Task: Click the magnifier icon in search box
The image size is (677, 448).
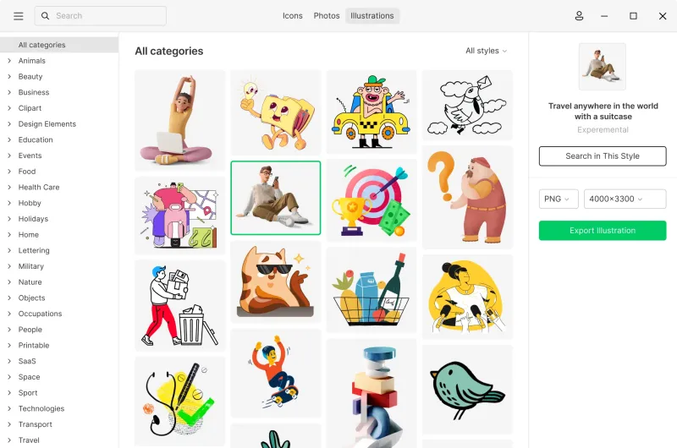Action: pos(45,16)
